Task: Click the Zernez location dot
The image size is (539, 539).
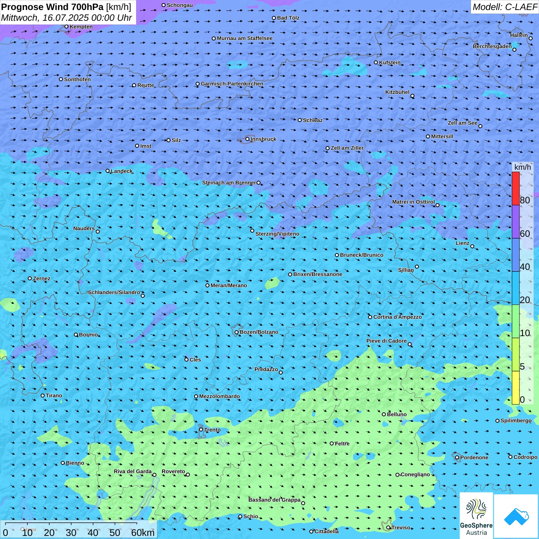Action: (x=30, y=278)
